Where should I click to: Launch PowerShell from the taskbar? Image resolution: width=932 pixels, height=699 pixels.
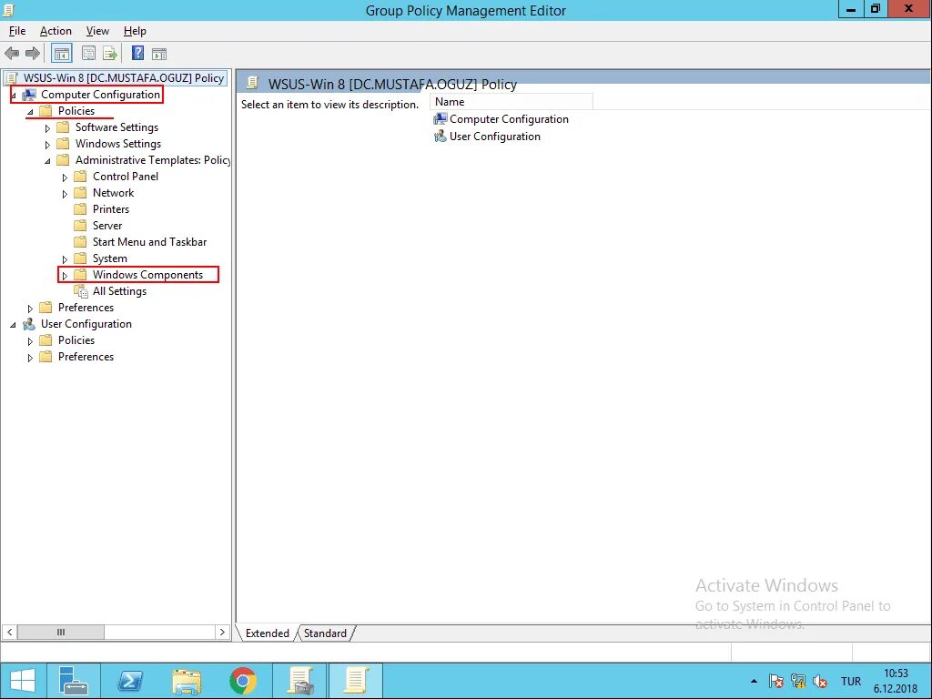tap(129, 681)
